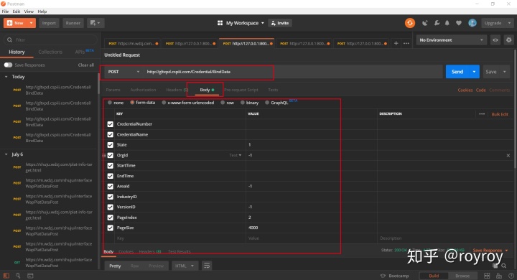Screen dimensions: 517x280
Task: Uncheck the CredentialName checkbox
Action: [110, 134]
